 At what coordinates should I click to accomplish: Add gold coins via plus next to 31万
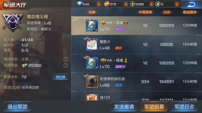click(126, 4)
